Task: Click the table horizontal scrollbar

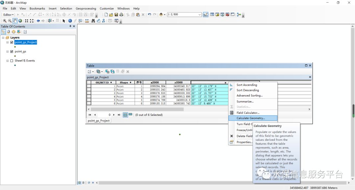Action: click(137, 109)
